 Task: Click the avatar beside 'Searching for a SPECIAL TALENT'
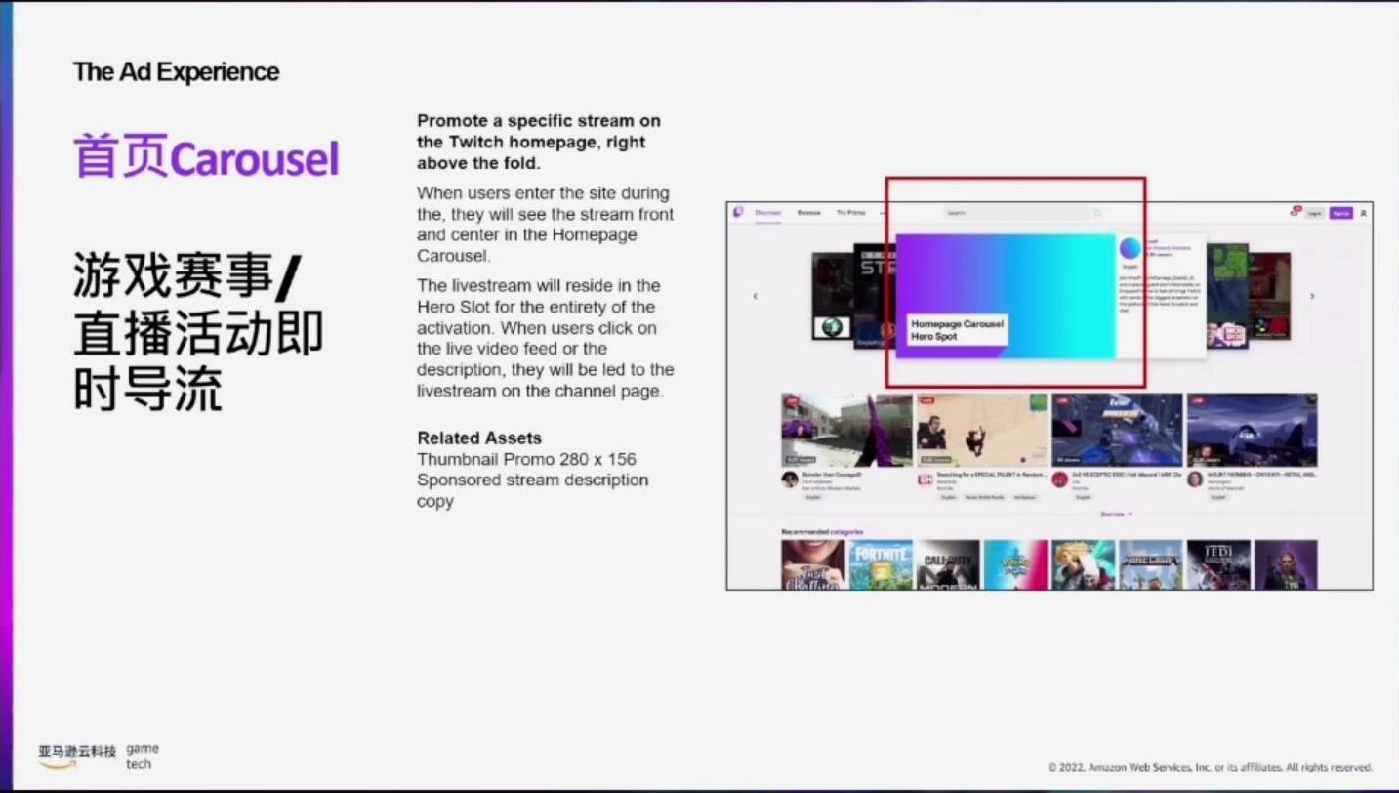click(925, 480)
